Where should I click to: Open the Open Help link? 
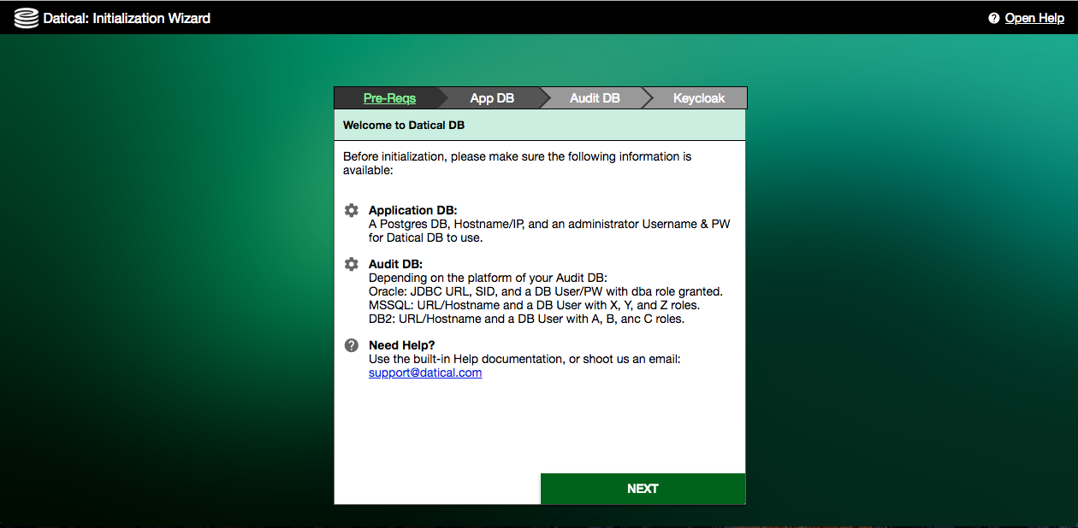tap(1034, 18)
